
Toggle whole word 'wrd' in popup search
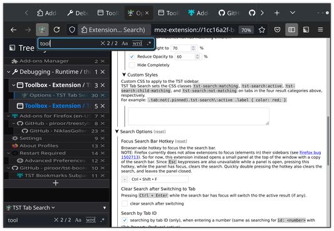(x=137, y=43)
